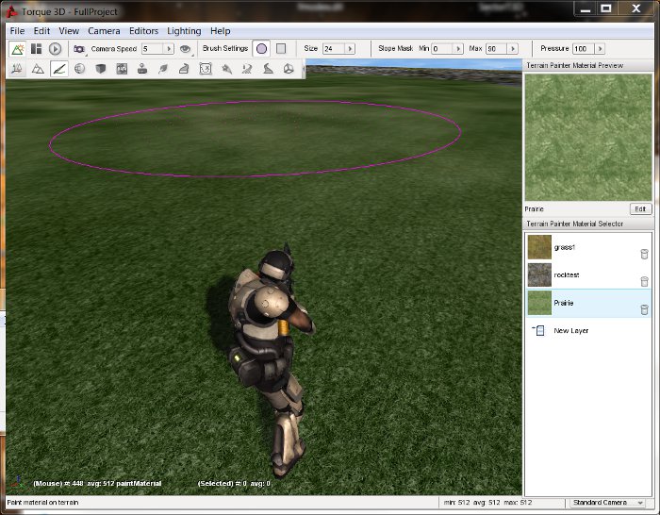
Task: Switch to the square brush shape
Action: [x=281, y=48]
